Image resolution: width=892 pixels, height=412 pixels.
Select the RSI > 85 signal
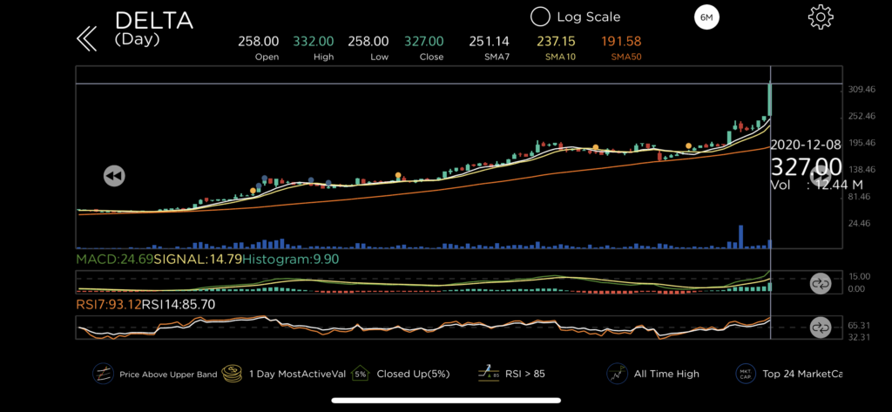tap(487, 374)
